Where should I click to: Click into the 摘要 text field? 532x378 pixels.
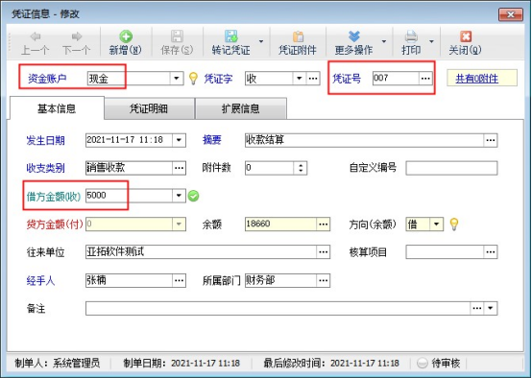pyautogui.click(x=364, y=140)
